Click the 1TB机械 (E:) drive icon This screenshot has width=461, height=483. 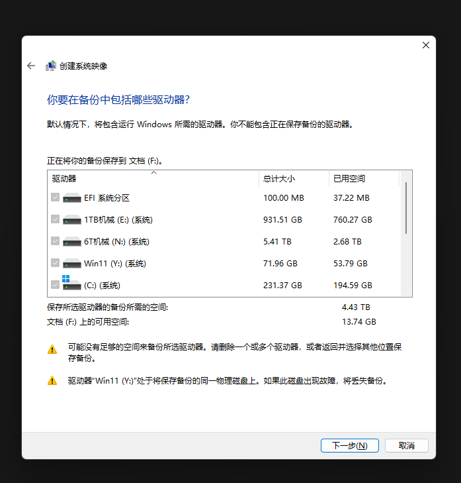[71, 219]
